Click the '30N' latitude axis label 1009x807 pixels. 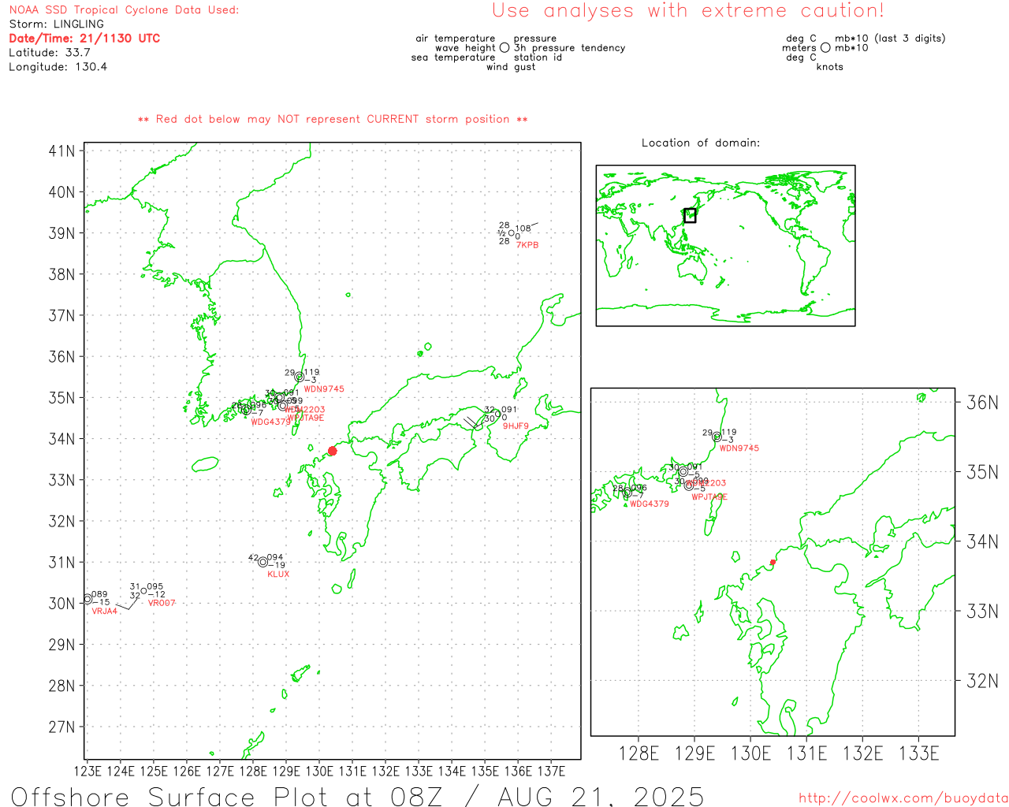pyautogui.click(x=62, y=603)
